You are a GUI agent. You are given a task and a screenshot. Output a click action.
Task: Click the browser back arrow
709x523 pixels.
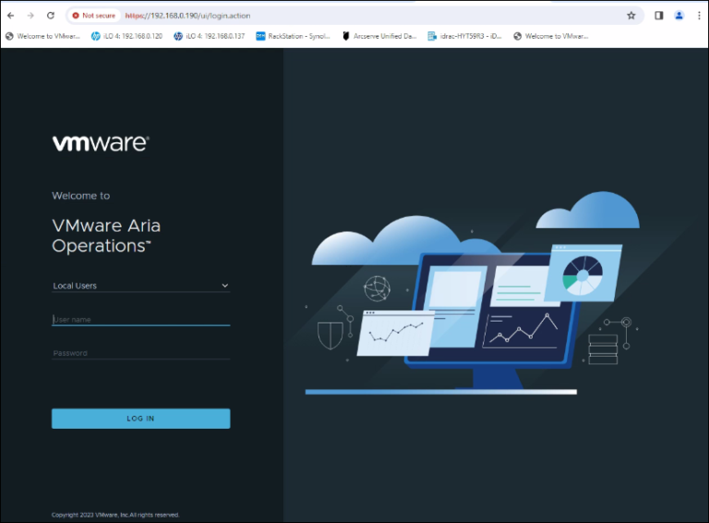click(10, 16)
